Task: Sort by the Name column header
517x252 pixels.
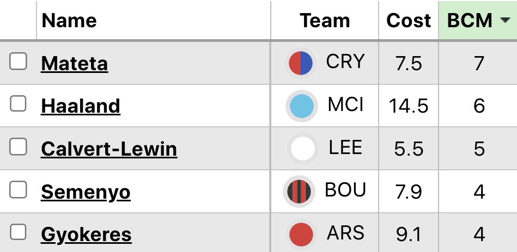Action: click(x=69, y=21)
